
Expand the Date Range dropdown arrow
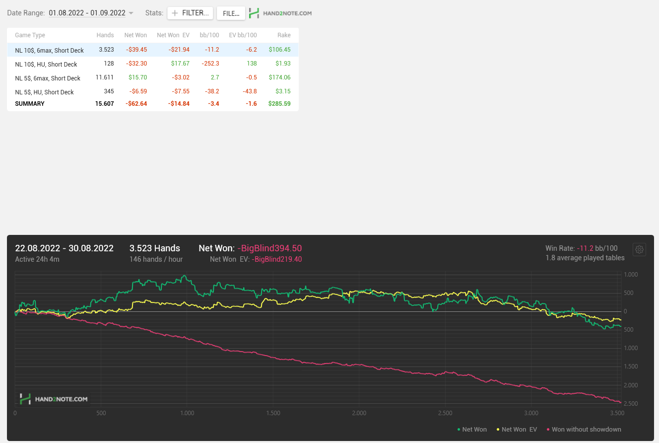pos(131,13)
